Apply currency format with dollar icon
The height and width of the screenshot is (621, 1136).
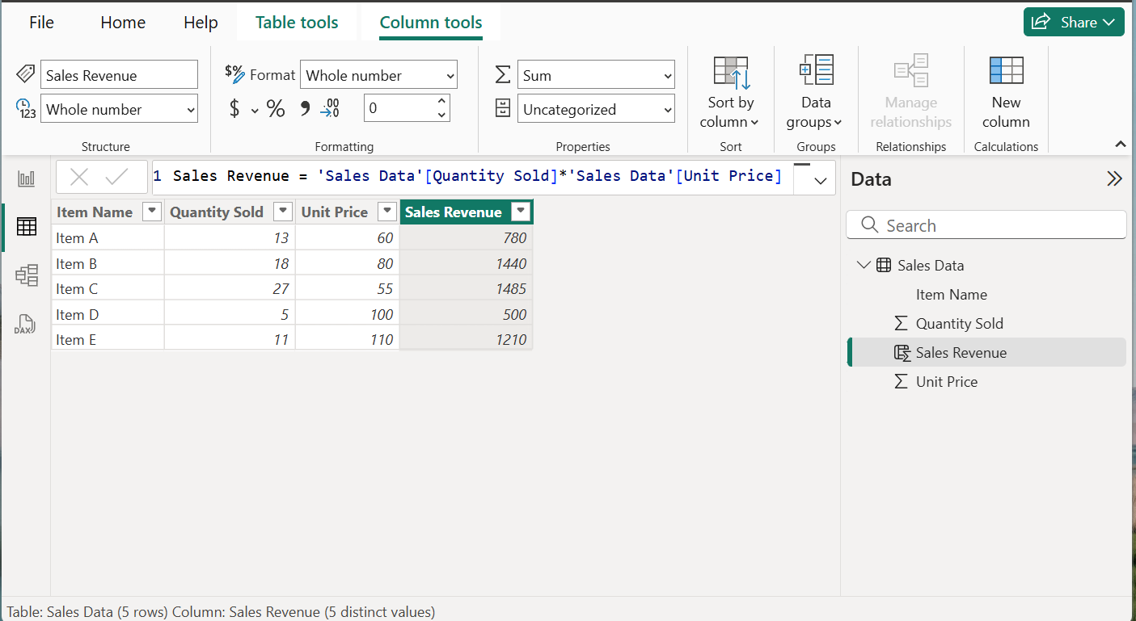pyautogui.click(x=234, y=109)
